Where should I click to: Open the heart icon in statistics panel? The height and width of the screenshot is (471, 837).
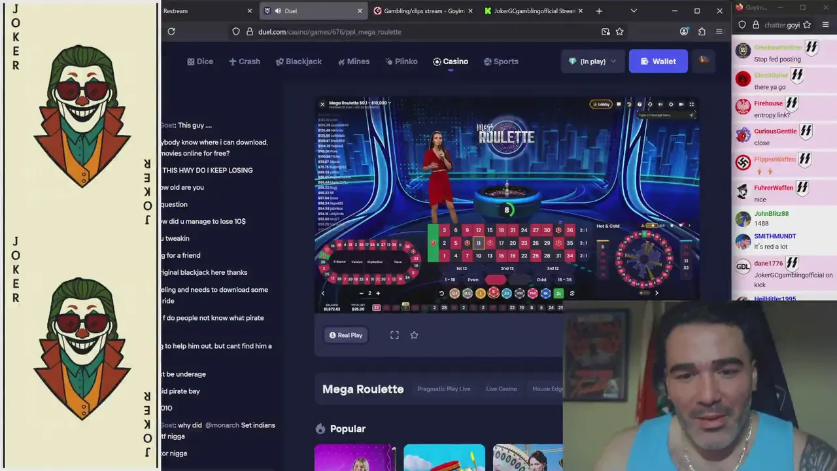point(681,226)
